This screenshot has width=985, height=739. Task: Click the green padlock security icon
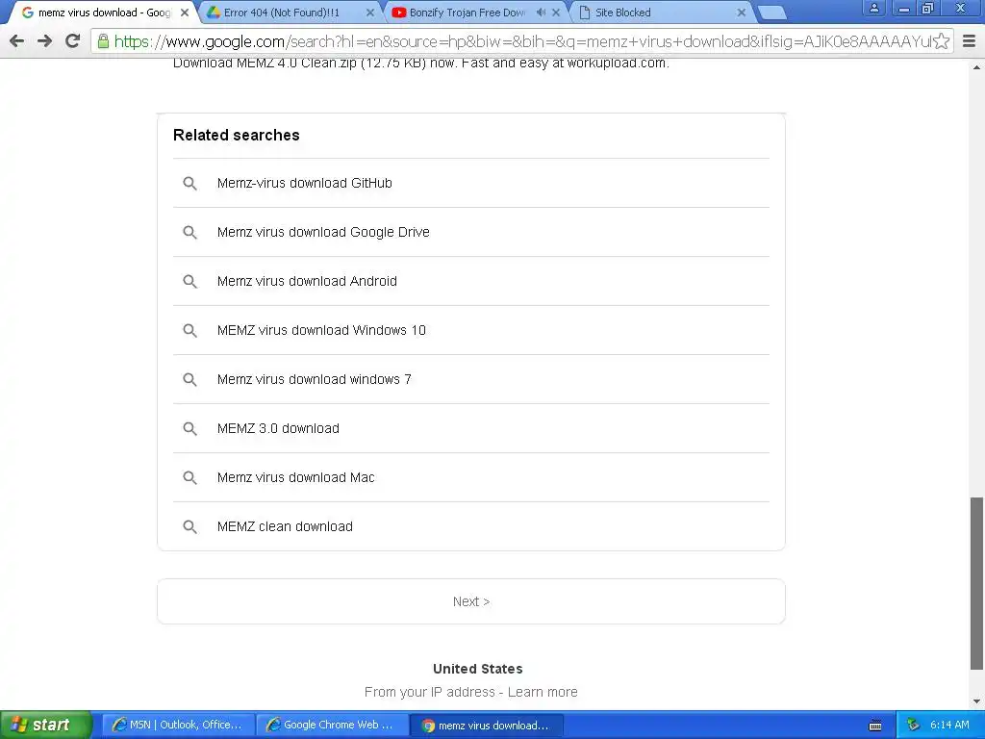point(102,41)
